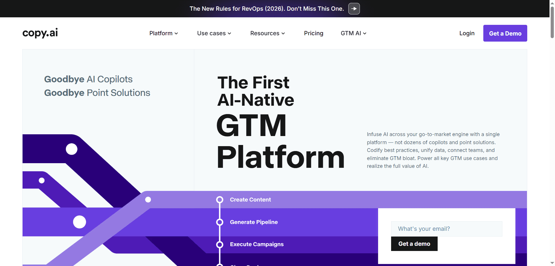The image size is (555, 266).
Task: Click the arrow icon in the announcement banner
Action: (x=354, y=9)
